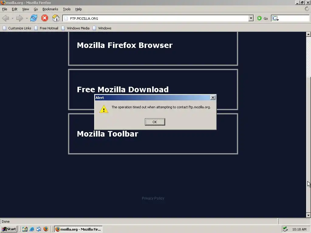Reload the page with the refresh icon

point(34,18)
